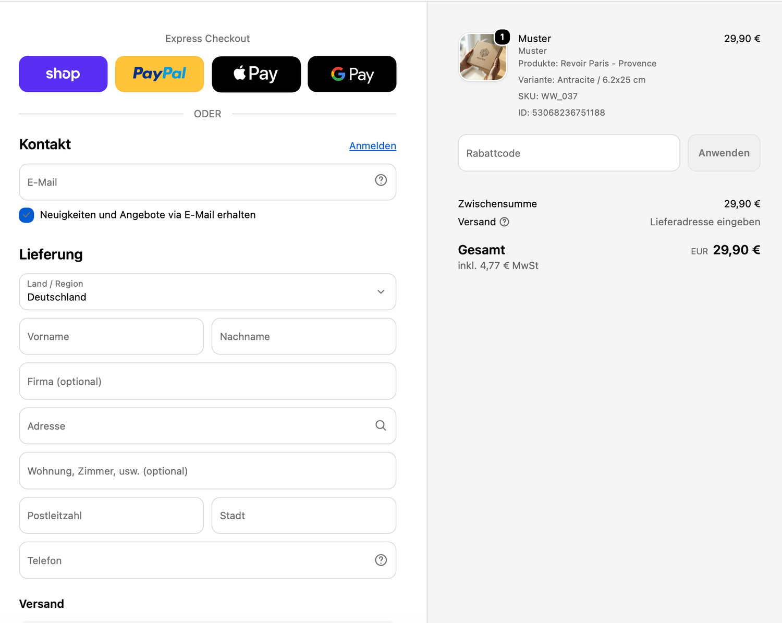Click the Lieferadresse eingeben text
The image size is (782, 623).
coord(705,222)
